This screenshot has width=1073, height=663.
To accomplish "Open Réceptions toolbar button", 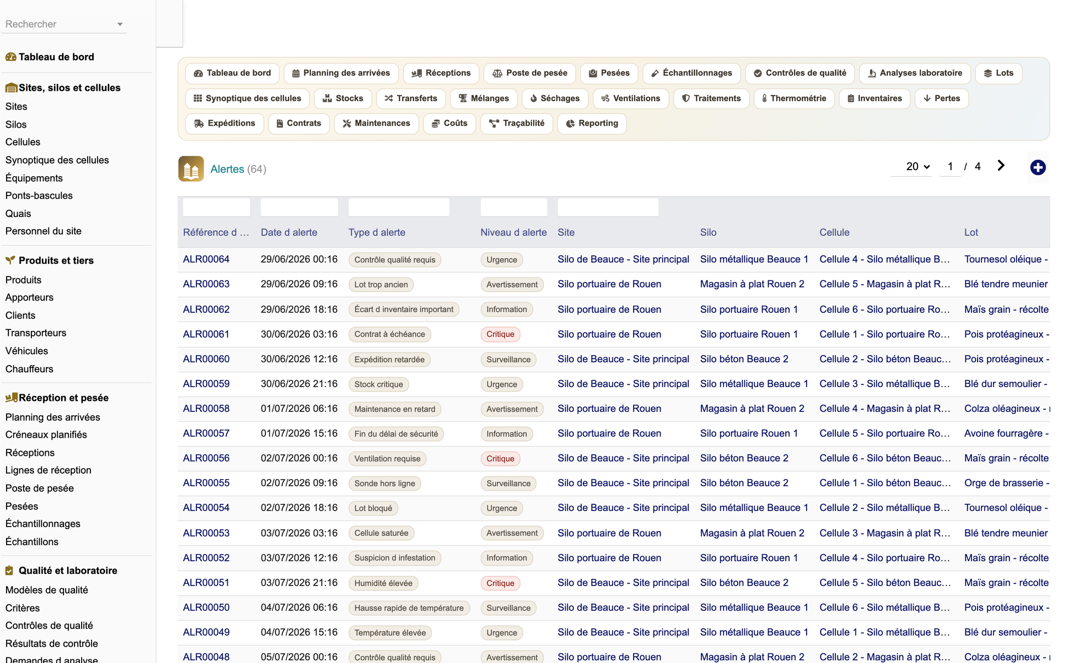I will click(441, 73).
